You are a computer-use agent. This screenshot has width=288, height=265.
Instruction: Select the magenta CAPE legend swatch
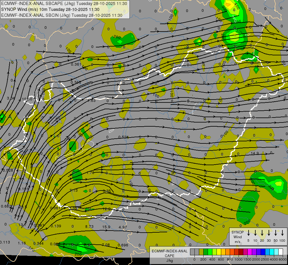point(250,252)
